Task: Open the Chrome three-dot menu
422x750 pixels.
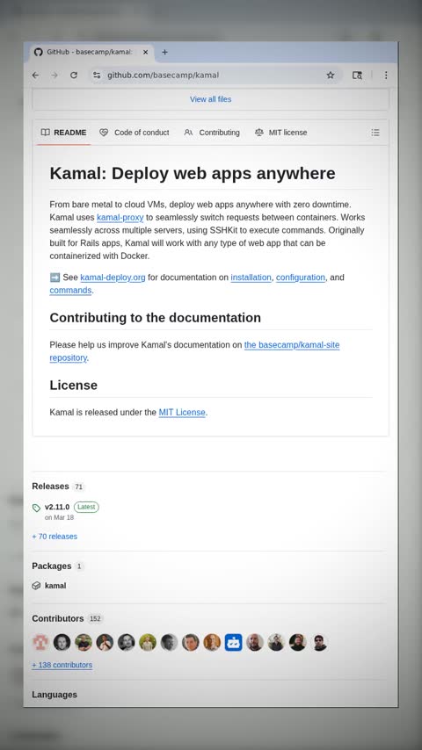Action: [386, 76]
